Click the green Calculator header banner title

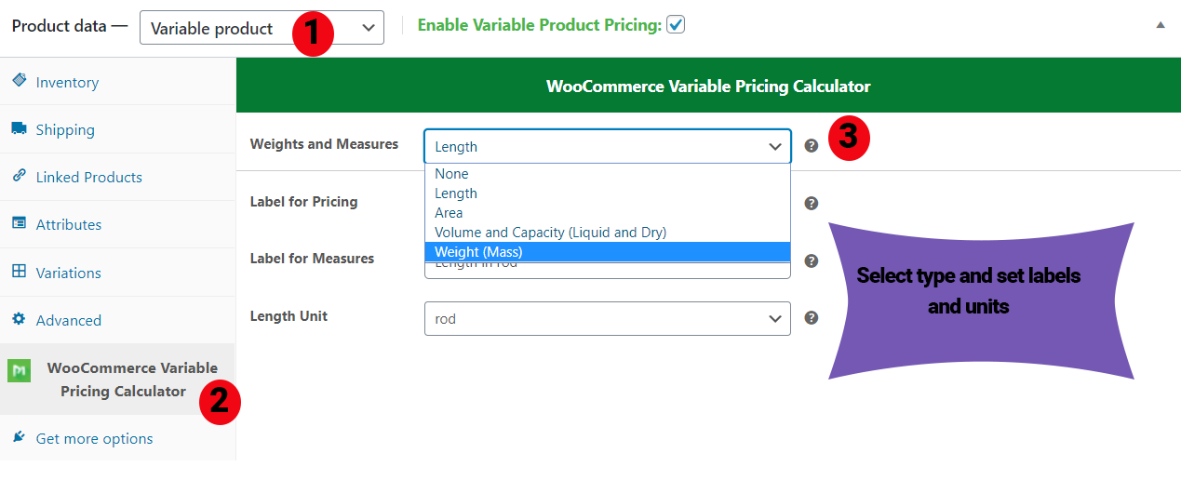point(708,86)
